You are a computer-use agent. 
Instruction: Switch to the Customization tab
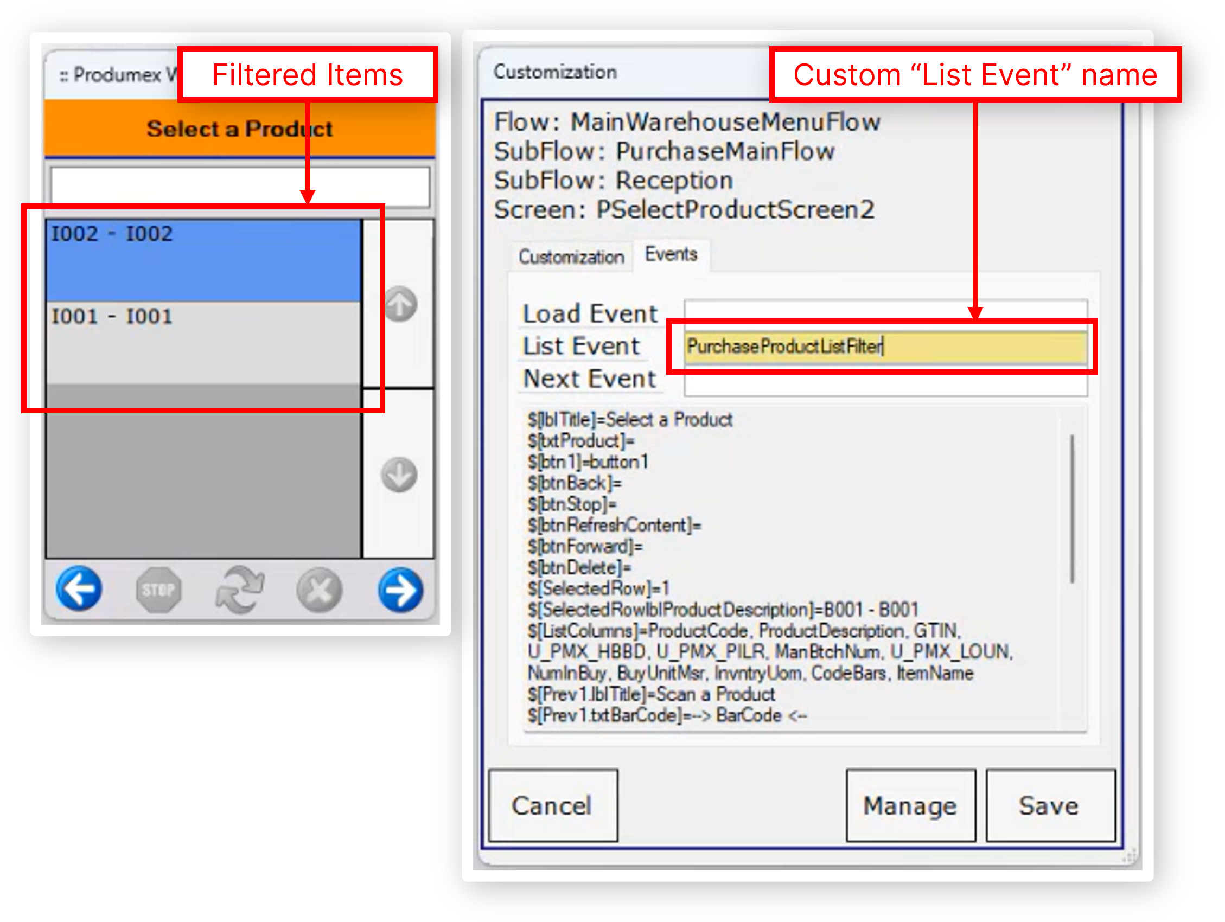pyautogui.click(x=571, y=257)
